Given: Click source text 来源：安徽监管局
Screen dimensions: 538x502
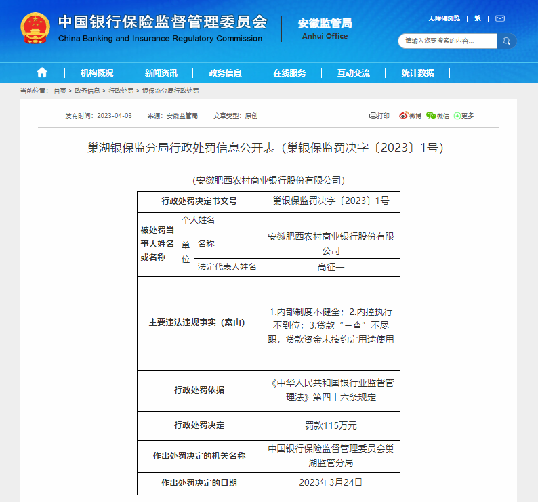Looking at the screenshot, I should [173, 116].
